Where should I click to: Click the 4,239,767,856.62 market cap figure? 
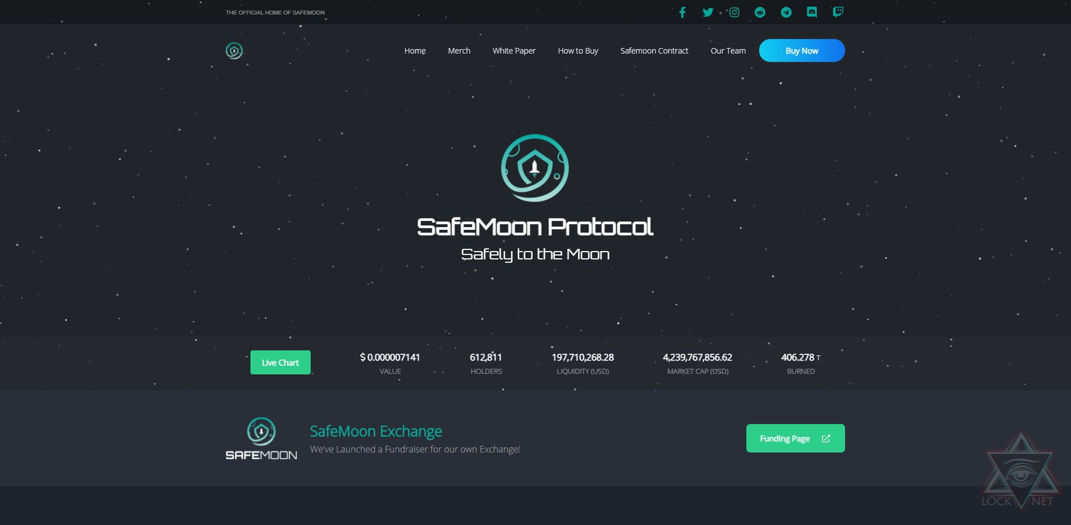point(697,357)
